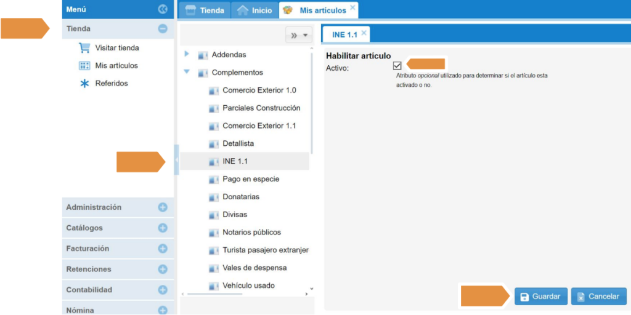Toggle the Activo checkbox
The image size is (631, 315).
point(397,66)
